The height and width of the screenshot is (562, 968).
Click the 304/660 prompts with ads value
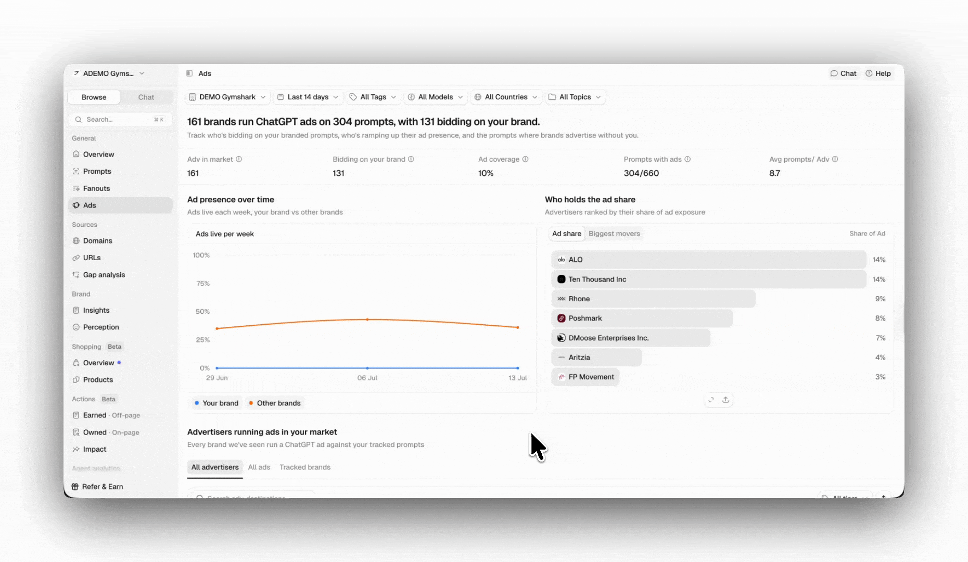pyautogui.click(x=641, y=173)
